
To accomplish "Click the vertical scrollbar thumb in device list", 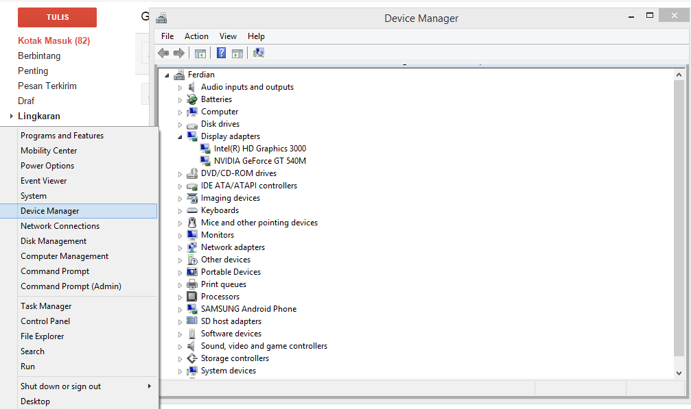I will pyautogui.click(x=679, y=218).
